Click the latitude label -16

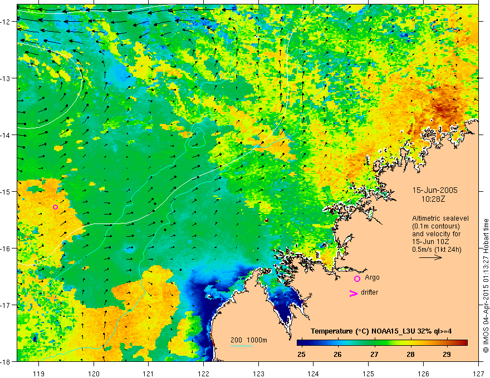(6, 248)
